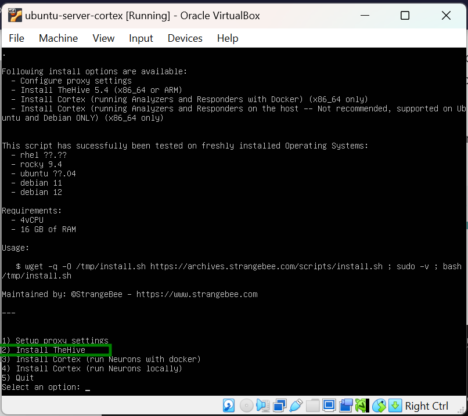Close the VirtualBox VM window
The image size is (468, 416).
(x=446, y=16)
